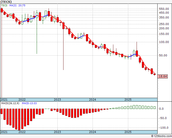
Task: Click the green TECS legend label
Action: click(4, 5)
